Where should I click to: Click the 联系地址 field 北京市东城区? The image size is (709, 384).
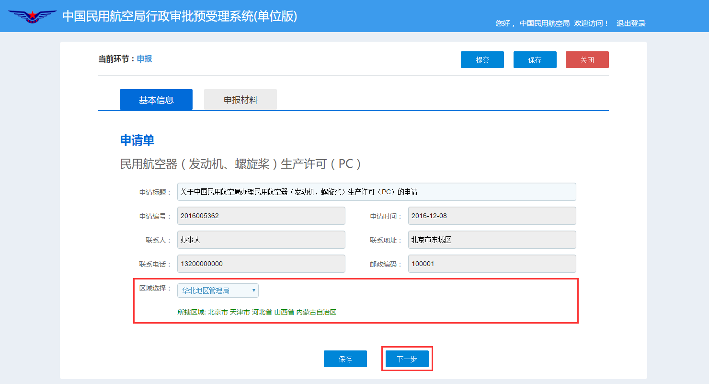pyautogui.click(x=492, y=240)
